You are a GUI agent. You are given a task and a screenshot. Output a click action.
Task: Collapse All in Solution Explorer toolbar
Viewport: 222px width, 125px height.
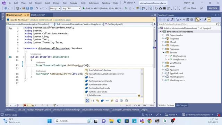tap(188, 19)
